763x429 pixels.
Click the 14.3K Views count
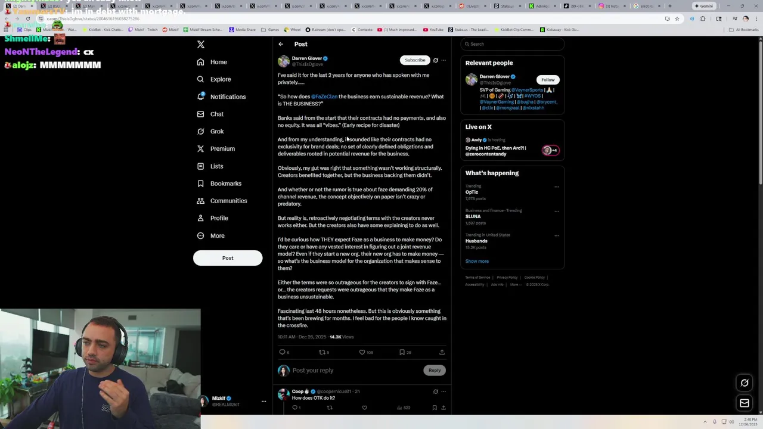(342, 337)
